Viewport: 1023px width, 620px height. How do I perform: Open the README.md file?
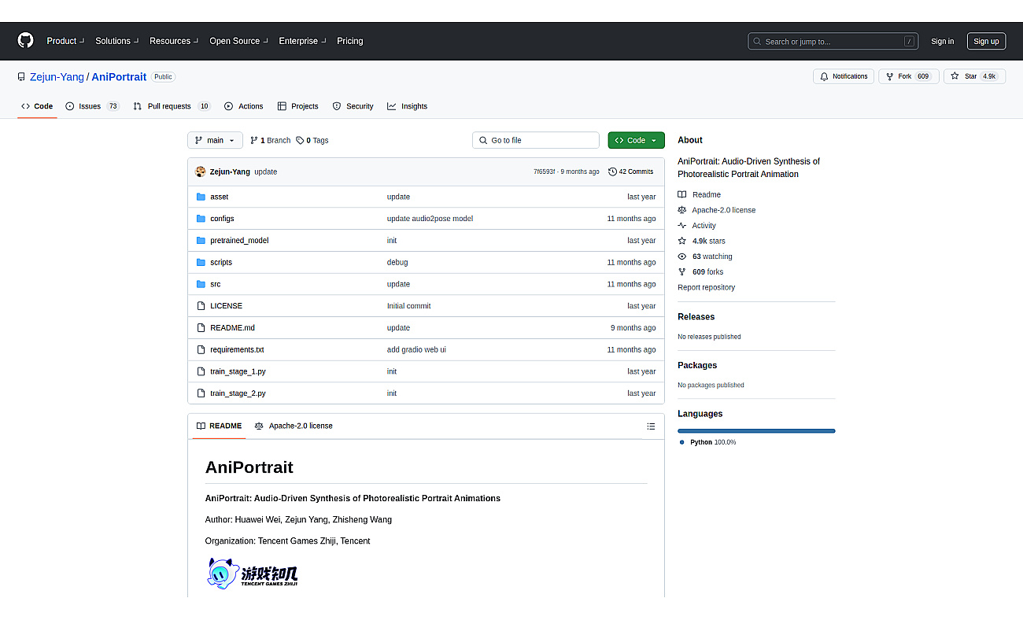[x=232, y=328]
